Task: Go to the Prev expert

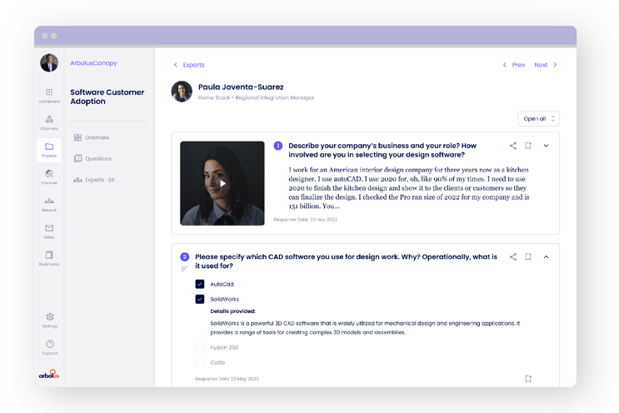Action: coord(513,65)
